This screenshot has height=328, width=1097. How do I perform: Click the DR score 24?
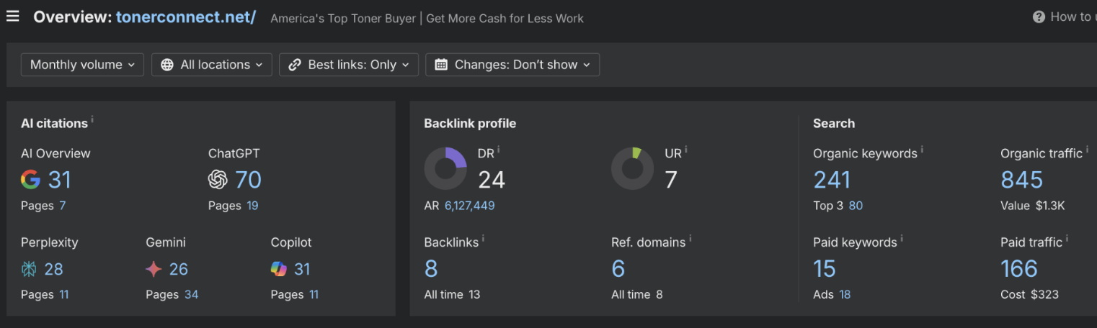click(492, 179)
